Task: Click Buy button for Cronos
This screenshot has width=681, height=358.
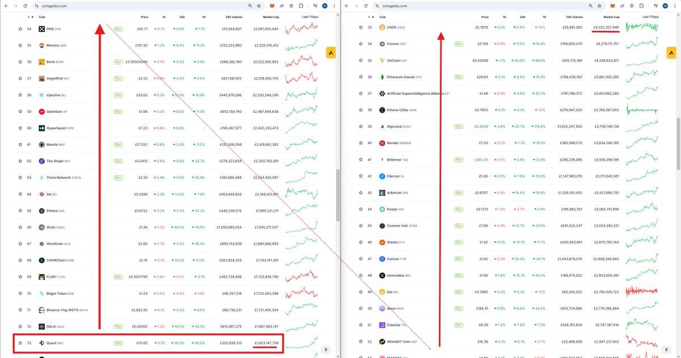Action: pos(459,43)
